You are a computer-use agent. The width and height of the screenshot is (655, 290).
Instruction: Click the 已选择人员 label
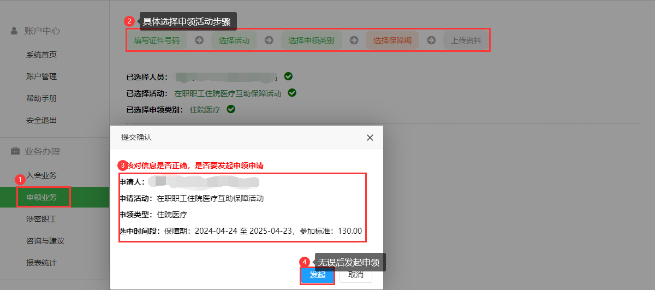[147, 77]
